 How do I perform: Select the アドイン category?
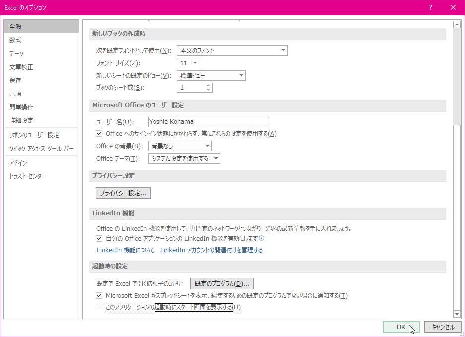[42, 163]
